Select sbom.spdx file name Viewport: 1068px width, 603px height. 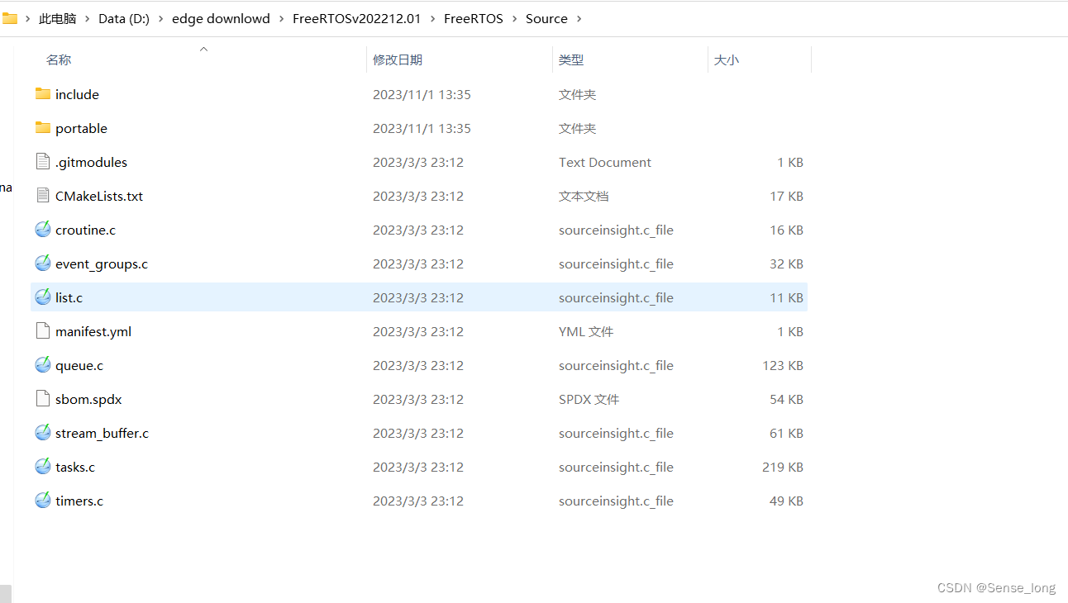88,399
